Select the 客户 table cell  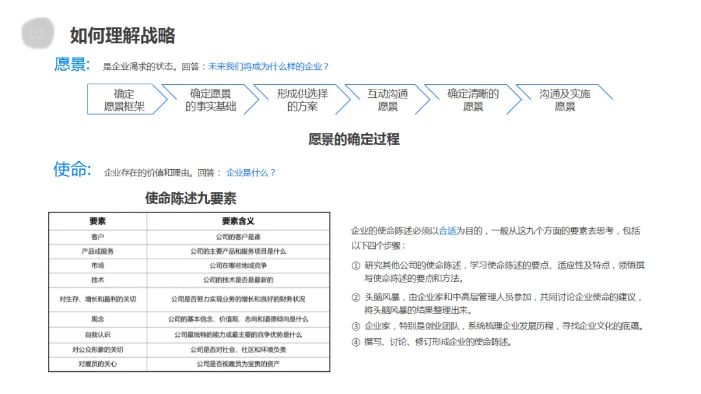(97, 237)
